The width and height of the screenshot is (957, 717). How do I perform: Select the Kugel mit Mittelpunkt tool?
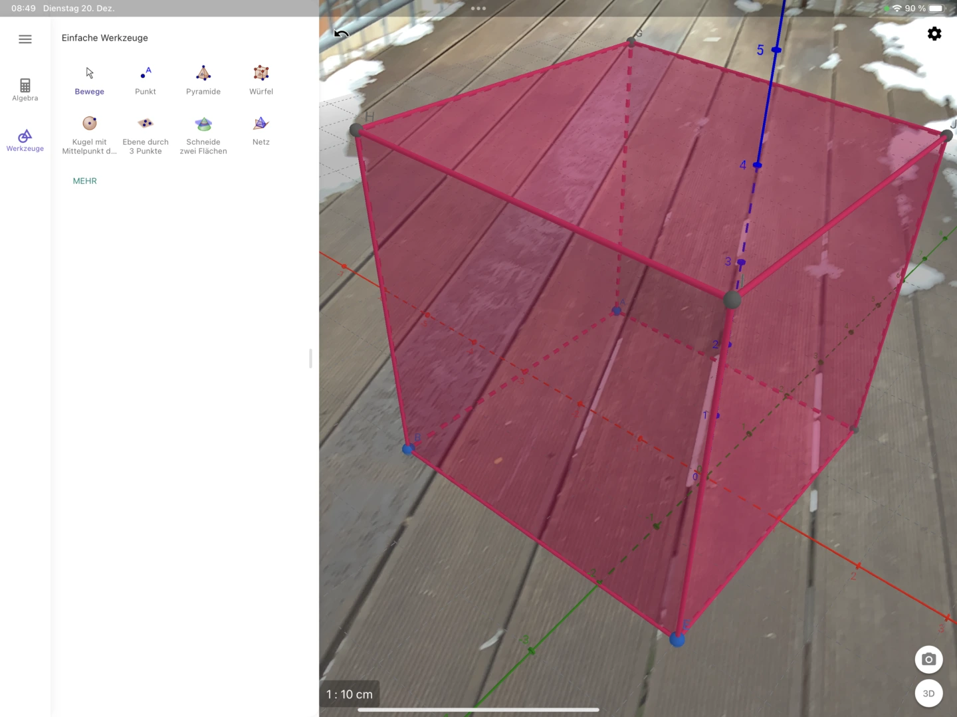(89, 132)
